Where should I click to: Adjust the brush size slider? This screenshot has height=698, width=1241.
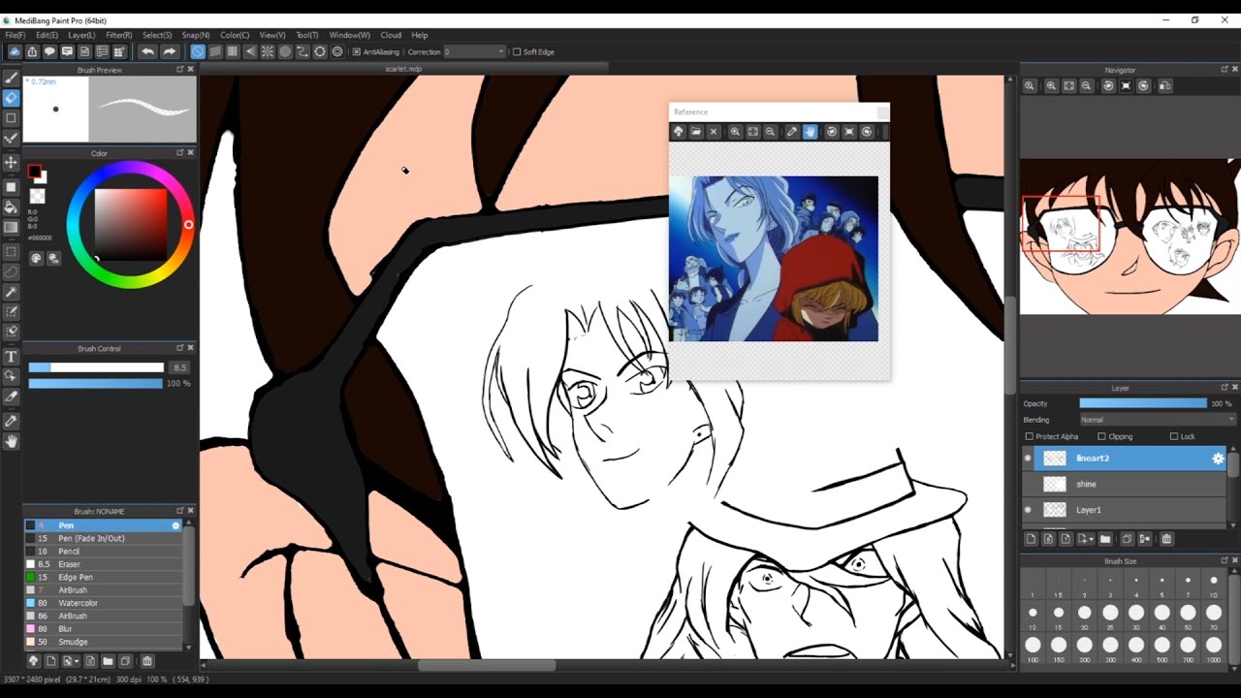point(96,367)
